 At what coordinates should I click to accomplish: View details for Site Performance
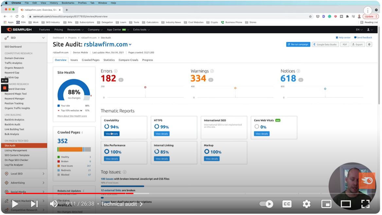tap(112, 159)
